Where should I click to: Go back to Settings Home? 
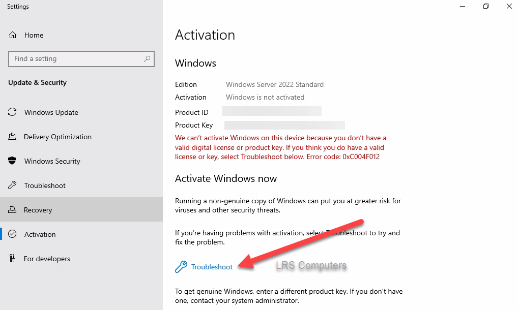(34, 35)
